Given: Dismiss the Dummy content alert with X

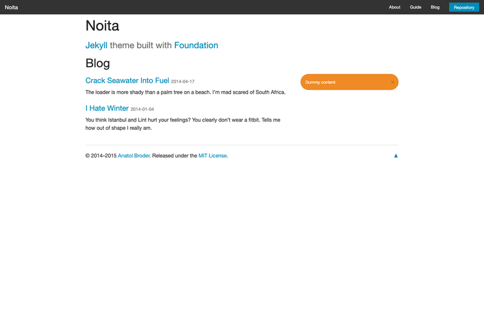Looking at the screenshot, I should click(393, 82).
